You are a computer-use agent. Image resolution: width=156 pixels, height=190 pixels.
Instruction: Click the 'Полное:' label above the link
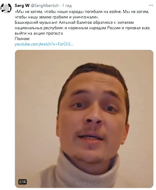coord(22,39)
